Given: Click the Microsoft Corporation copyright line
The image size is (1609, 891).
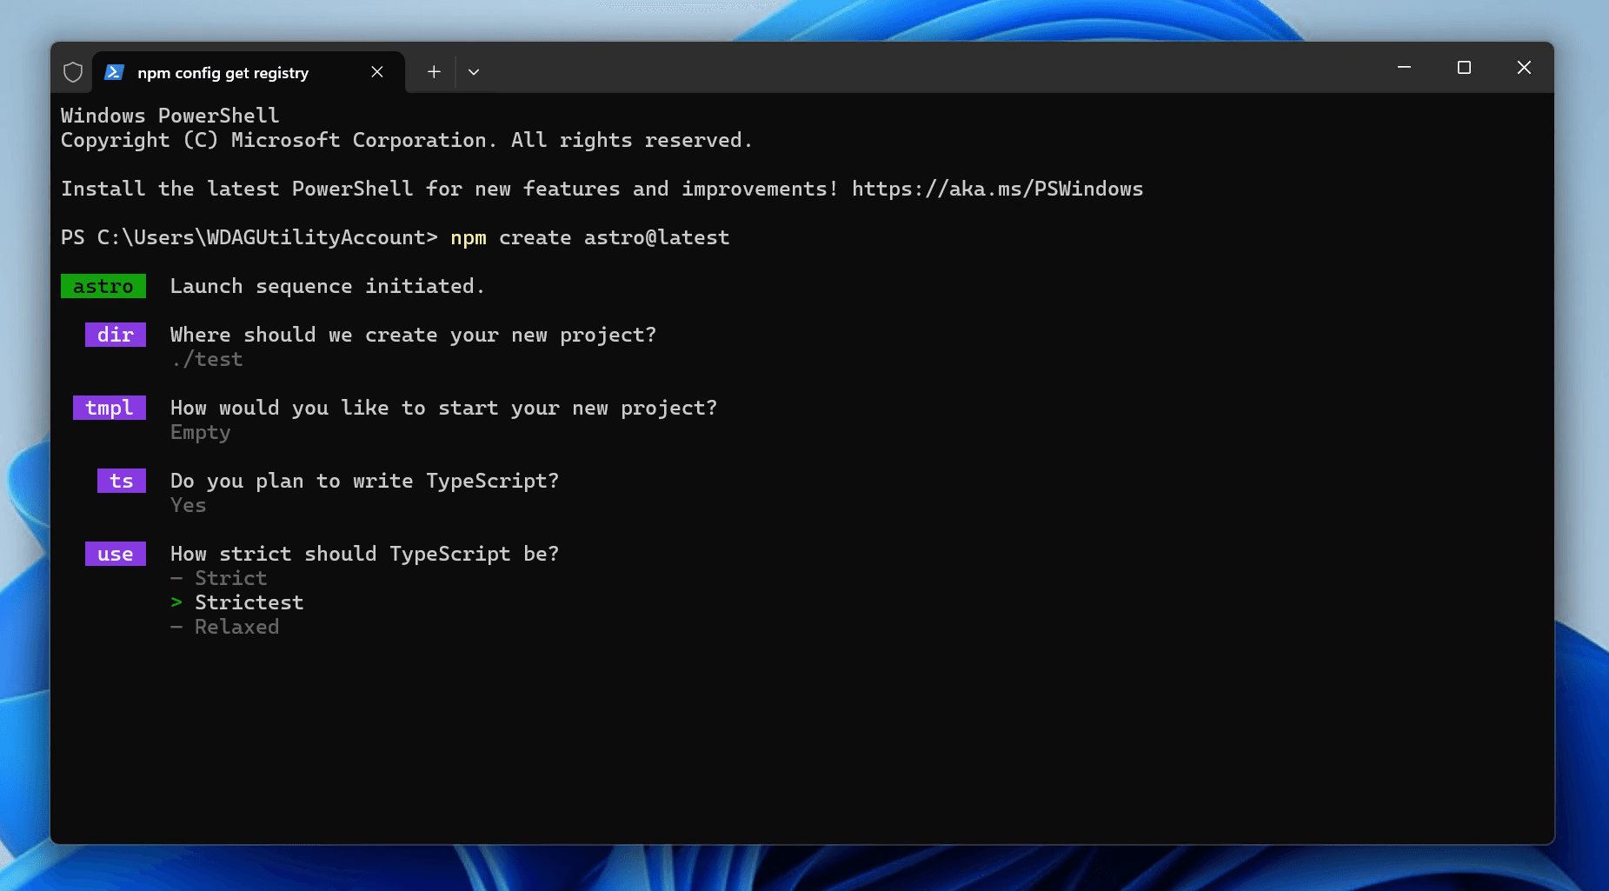Looking at the screenshot, I should [407, 140].
